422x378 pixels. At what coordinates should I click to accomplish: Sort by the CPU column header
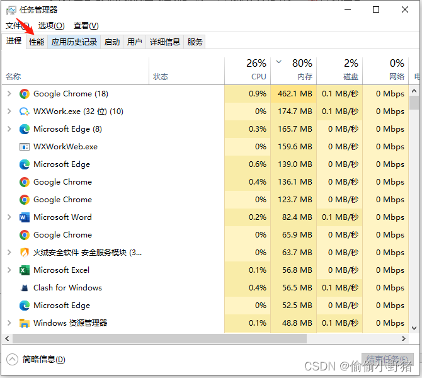coord(248,71)
